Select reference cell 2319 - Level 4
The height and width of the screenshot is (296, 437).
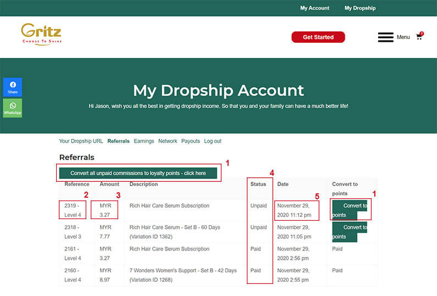[x=73, y=210]
